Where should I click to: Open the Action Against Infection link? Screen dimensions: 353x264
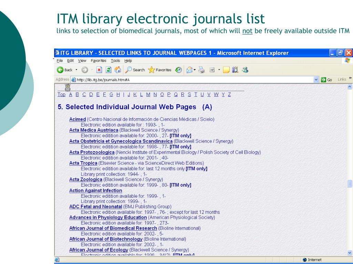click(95, 190)
